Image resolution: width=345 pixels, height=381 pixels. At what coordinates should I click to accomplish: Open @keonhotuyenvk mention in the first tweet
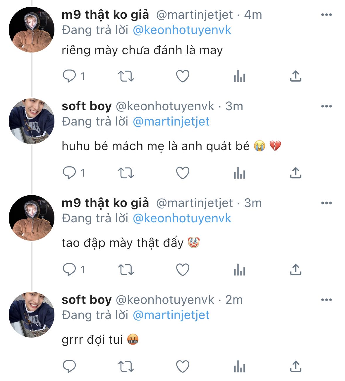(182, 30)
